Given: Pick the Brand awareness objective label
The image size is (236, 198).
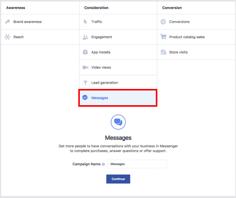Looking at the screenshot, I should tap(27, 22).
